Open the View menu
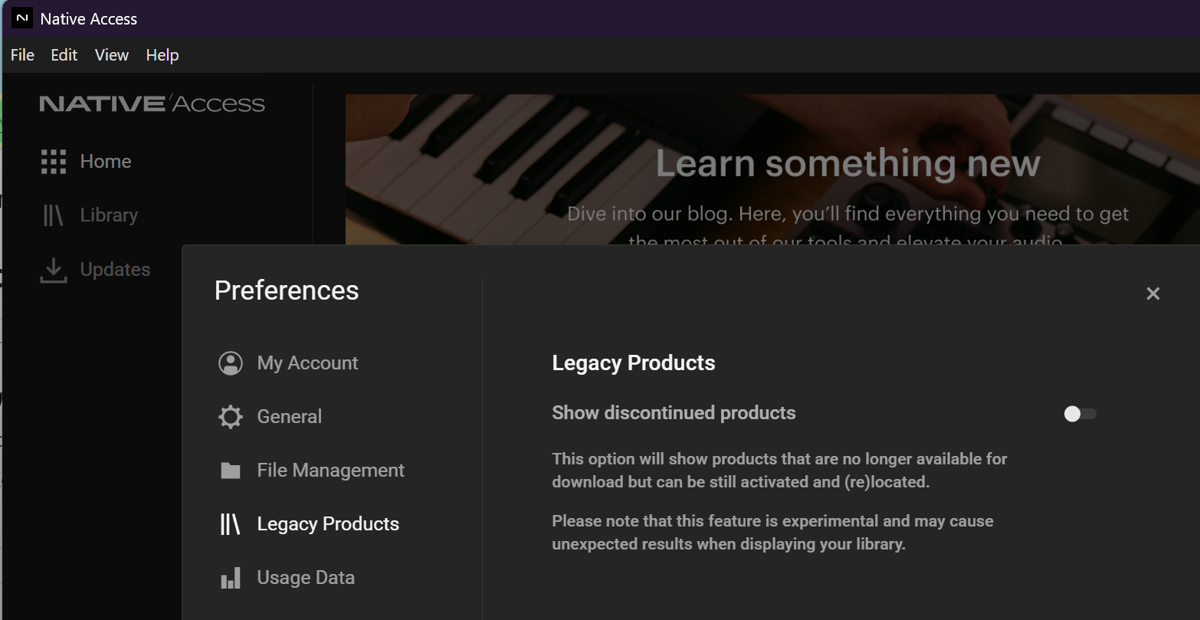The height and width of the screenshot is (620, 1200). 112,55
